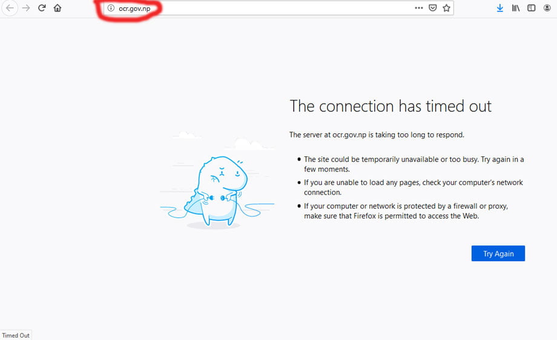Open the page actions three-dot menu
557x340 pixels.
click(419, 8)
